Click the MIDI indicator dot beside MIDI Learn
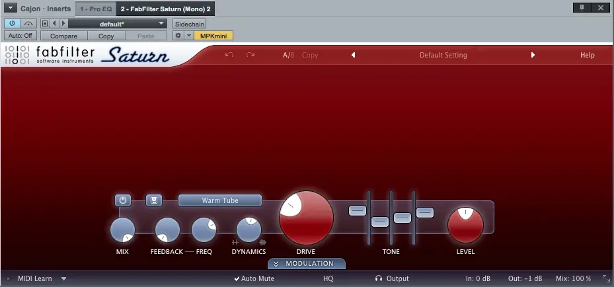Image resolution: width=614 pixels, height=287 pixels. pos(8,279)
